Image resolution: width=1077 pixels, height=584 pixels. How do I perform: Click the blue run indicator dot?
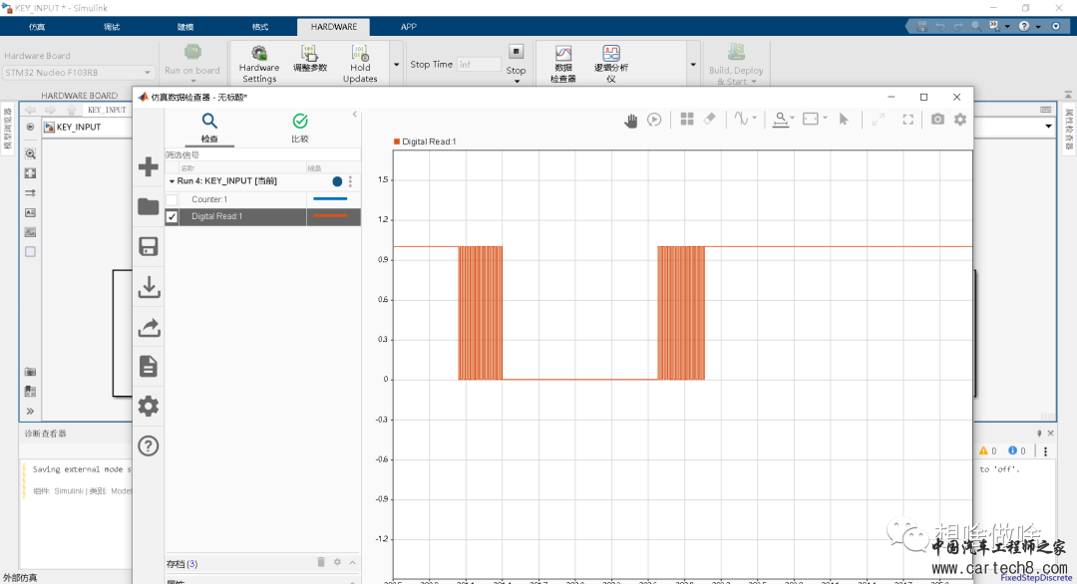(337, 181)
